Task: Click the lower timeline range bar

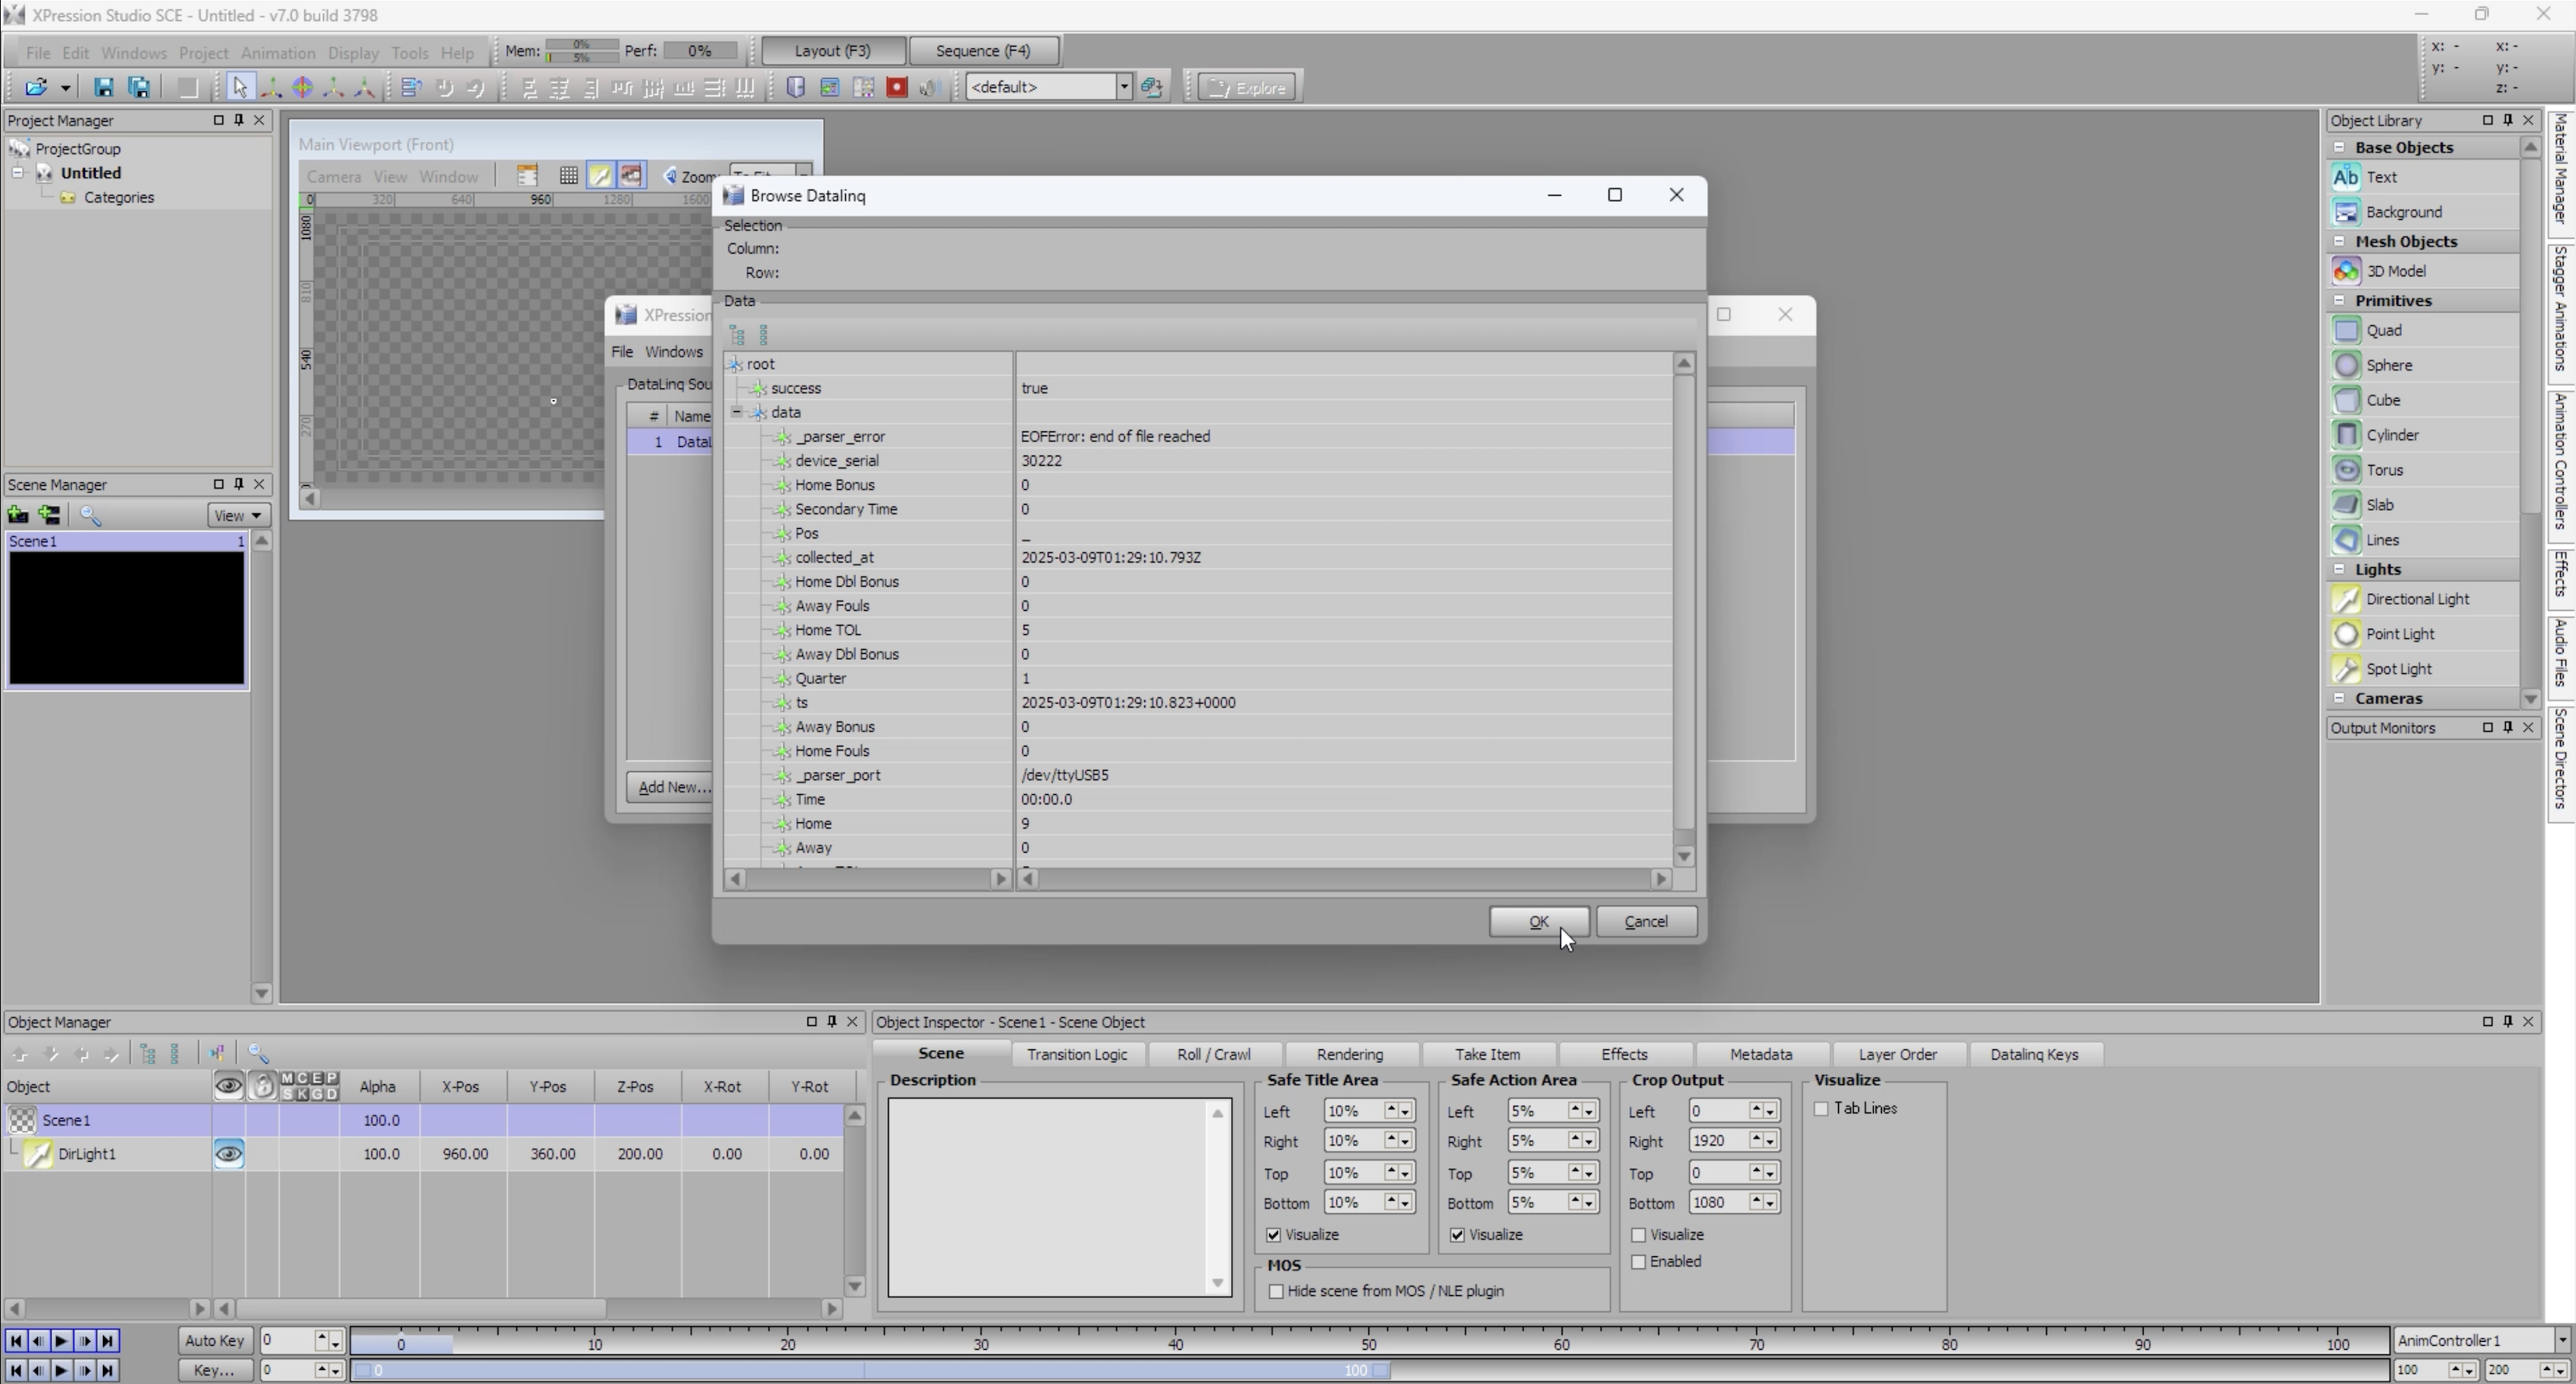Action: [870, 1371]
